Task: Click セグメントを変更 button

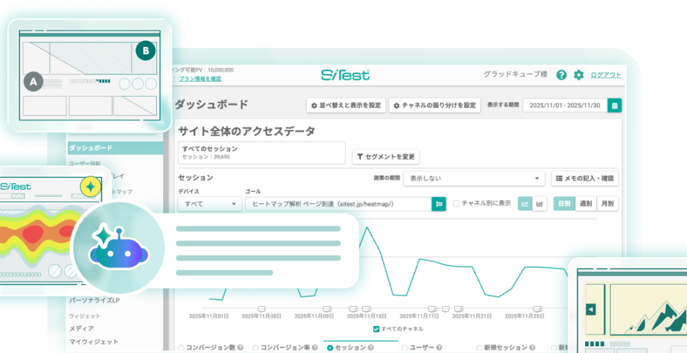Action: pyautogui.click(x=386, y=156)
